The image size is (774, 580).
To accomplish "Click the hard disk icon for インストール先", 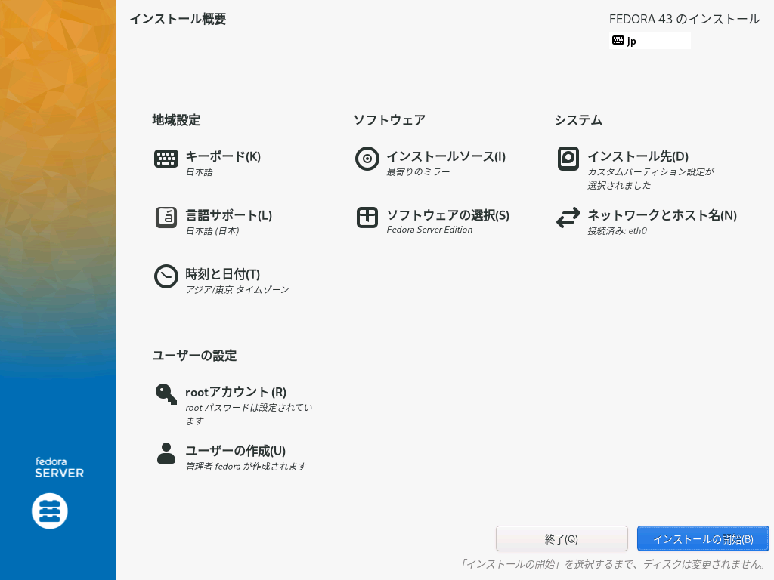I will [x=568, y=159].
